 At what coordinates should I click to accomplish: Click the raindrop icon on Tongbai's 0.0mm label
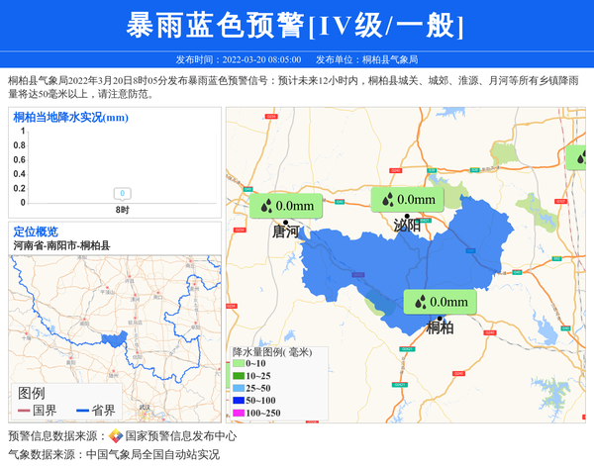tap(421, 302)
